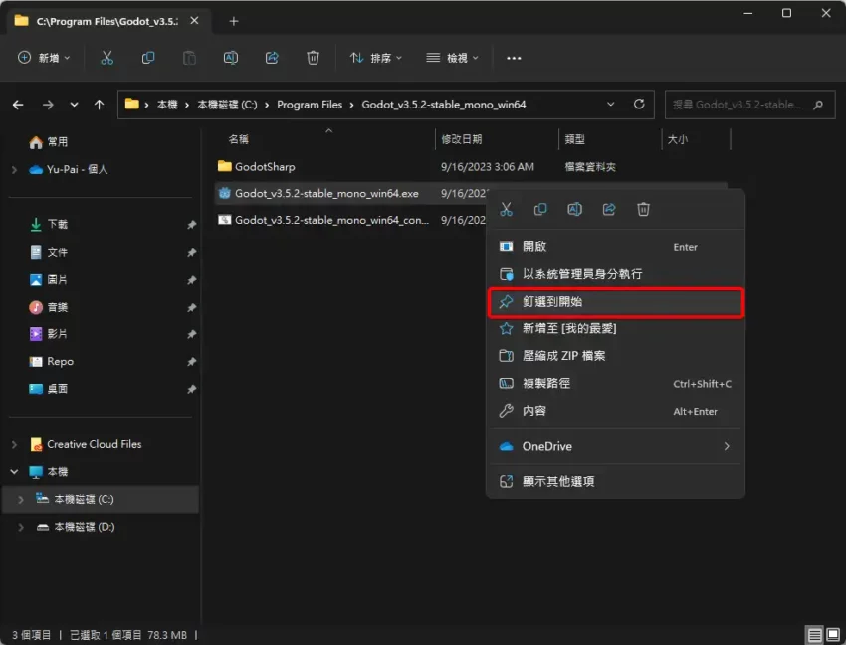The image size is (846, 645).
Task: Open 圖片 Pictures in the sidebar
Action: [49, 279]
